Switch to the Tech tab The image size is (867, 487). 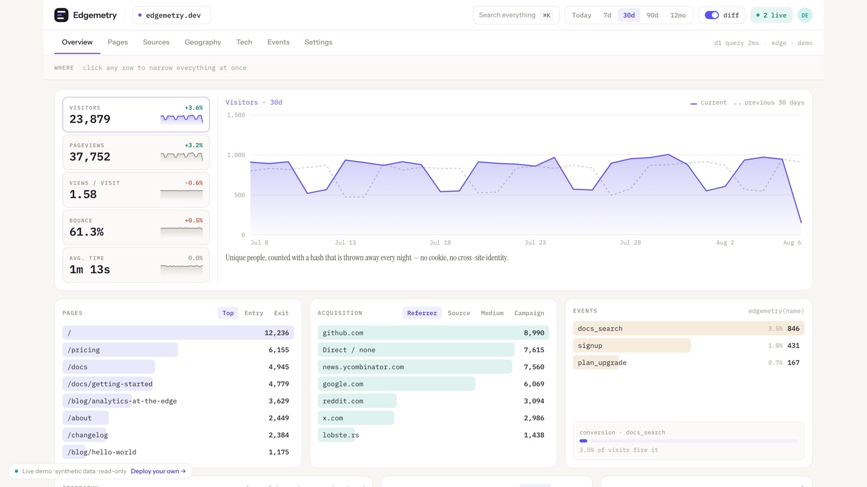tap(244, 42)
